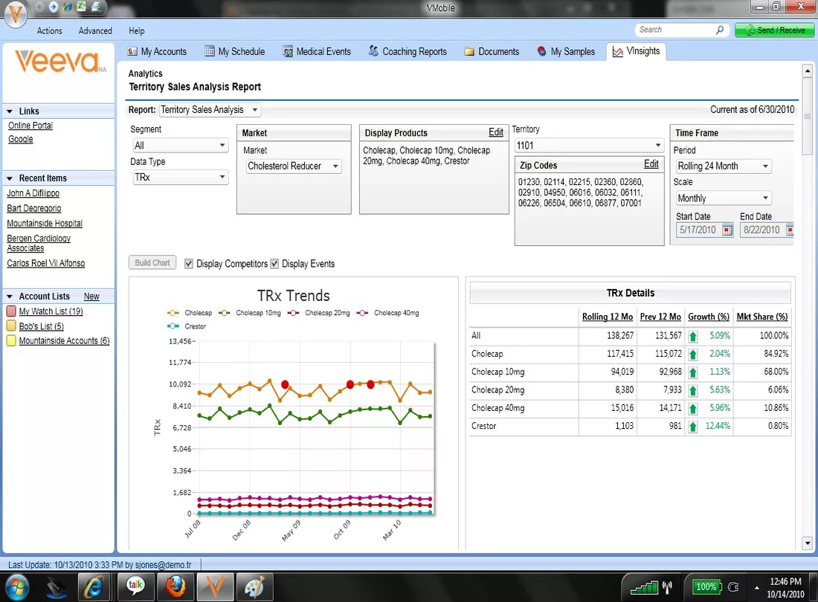This screenshot has width=818, height=602.
Task: Click the Veeva taskbar icon
Action: (215, 587)
